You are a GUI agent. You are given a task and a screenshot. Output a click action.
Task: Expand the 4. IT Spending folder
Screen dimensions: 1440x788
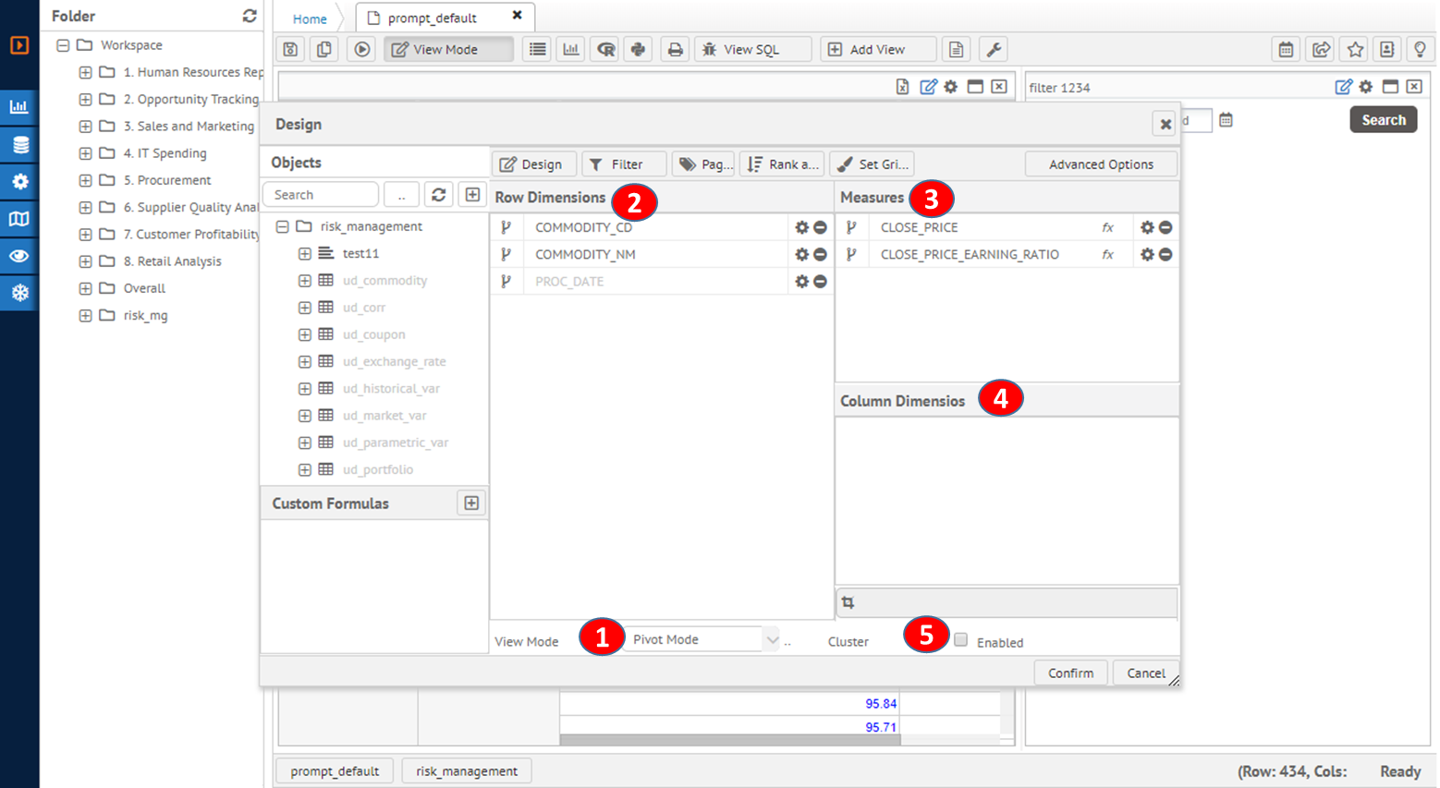(x=85, y=153)
